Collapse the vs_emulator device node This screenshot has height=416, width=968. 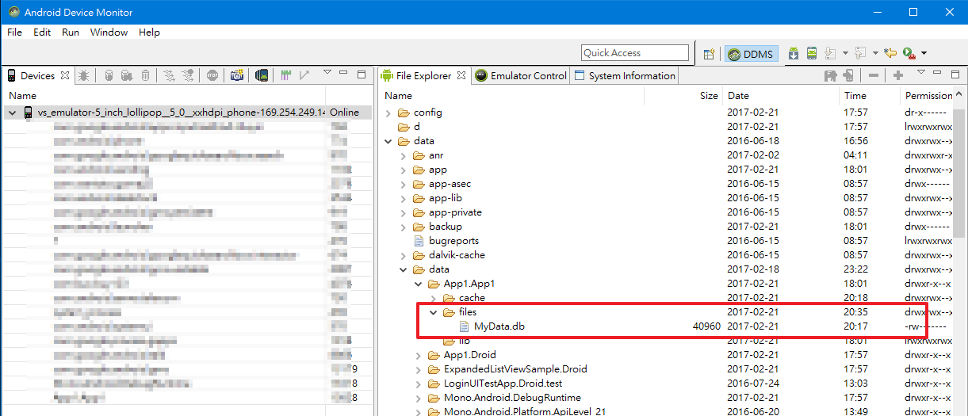pos(12,113)
